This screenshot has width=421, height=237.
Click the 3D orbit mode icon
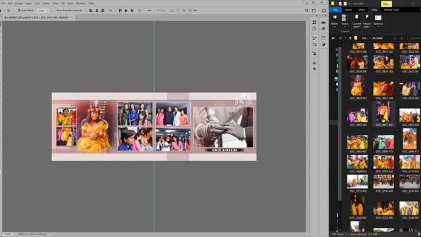pos(172,11)
